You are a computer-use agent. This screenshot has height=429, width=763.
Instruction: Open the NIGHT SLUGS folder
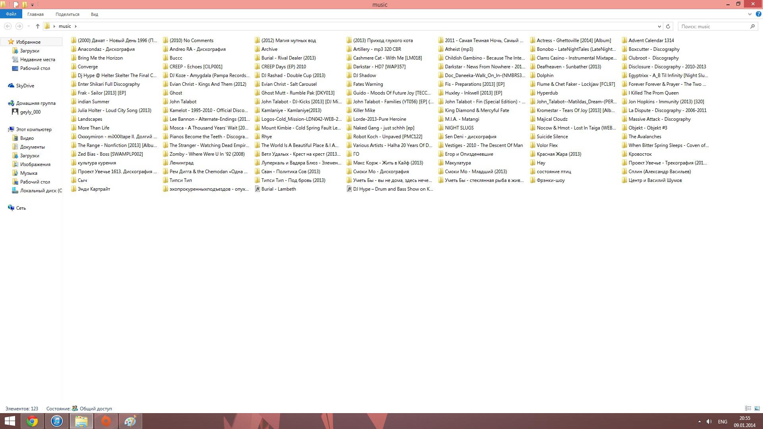pos(456,128)
